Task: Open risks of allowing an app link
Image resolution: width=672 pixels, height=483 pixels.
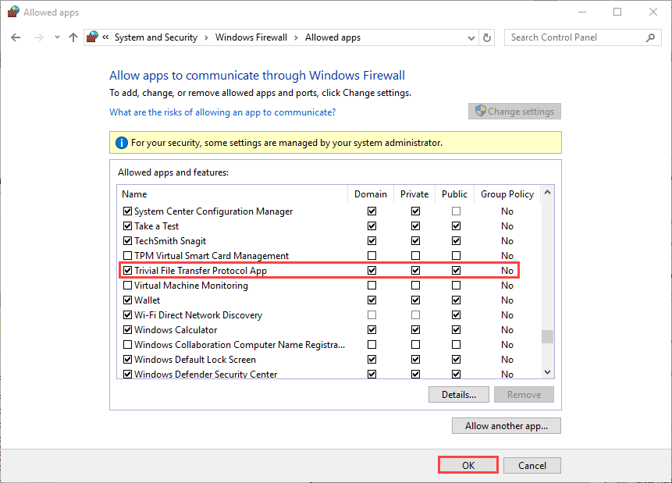Action: coord(222,112)
